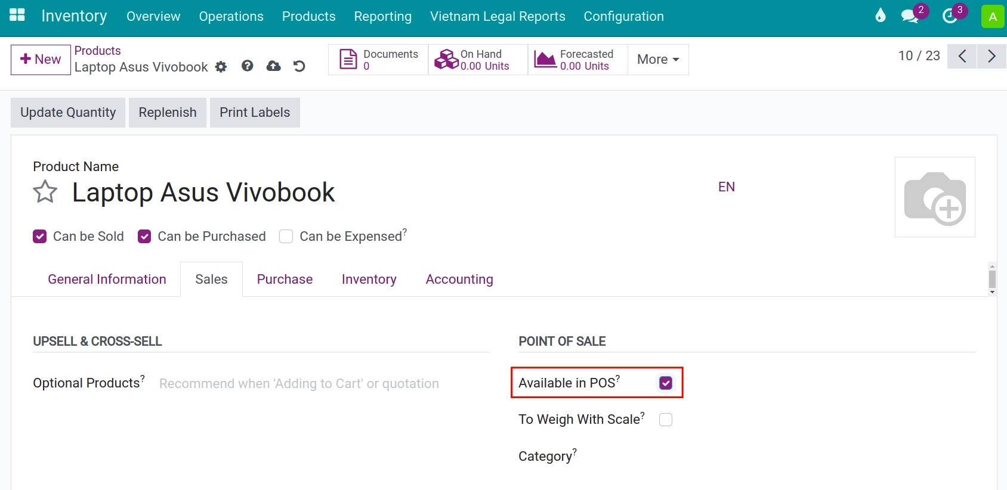
Task: Uncheck Can be Sold checkbox
Action: click(40, 237)
